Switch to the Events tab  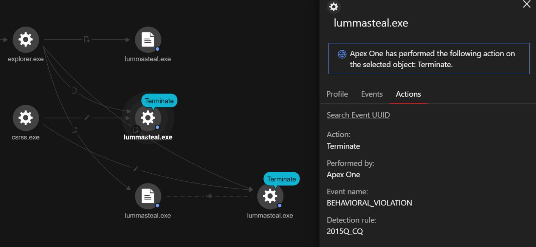pos(372,94)
